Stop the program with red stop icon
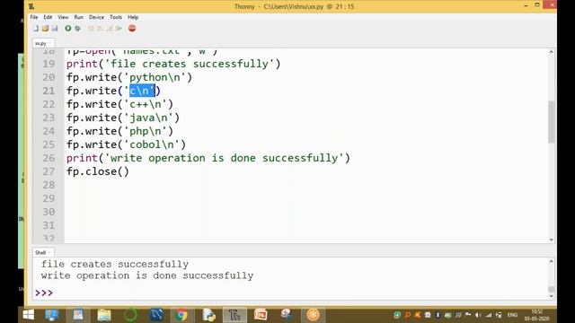This screenshot has height=323, width=575. [x=132, y=29]
